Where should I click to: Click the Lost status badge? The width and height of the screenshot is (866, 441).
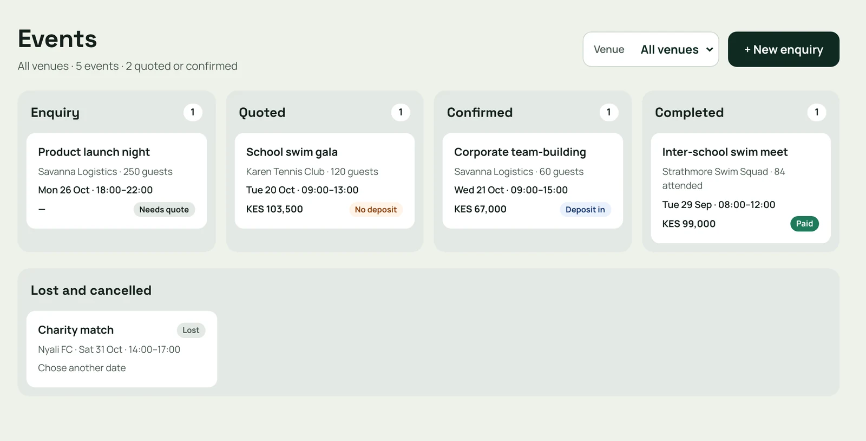click(191, 330)
